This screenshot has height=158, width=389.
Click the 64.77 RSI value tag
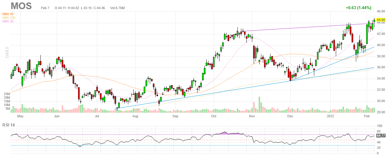point(381,136)
